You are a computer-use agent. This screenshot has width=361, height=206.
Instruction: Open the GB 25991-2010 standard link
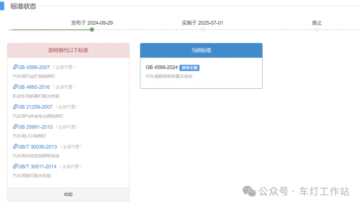35,127
